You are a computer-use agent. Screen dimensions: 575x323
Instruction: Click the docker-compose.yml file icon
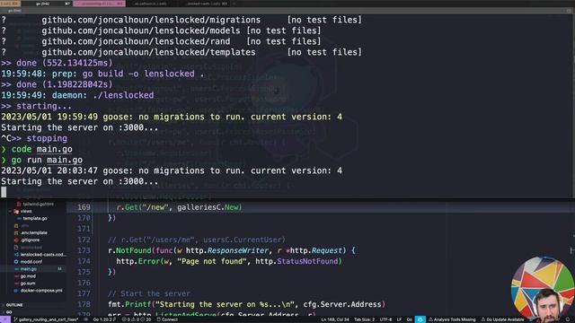pos(16,291)
